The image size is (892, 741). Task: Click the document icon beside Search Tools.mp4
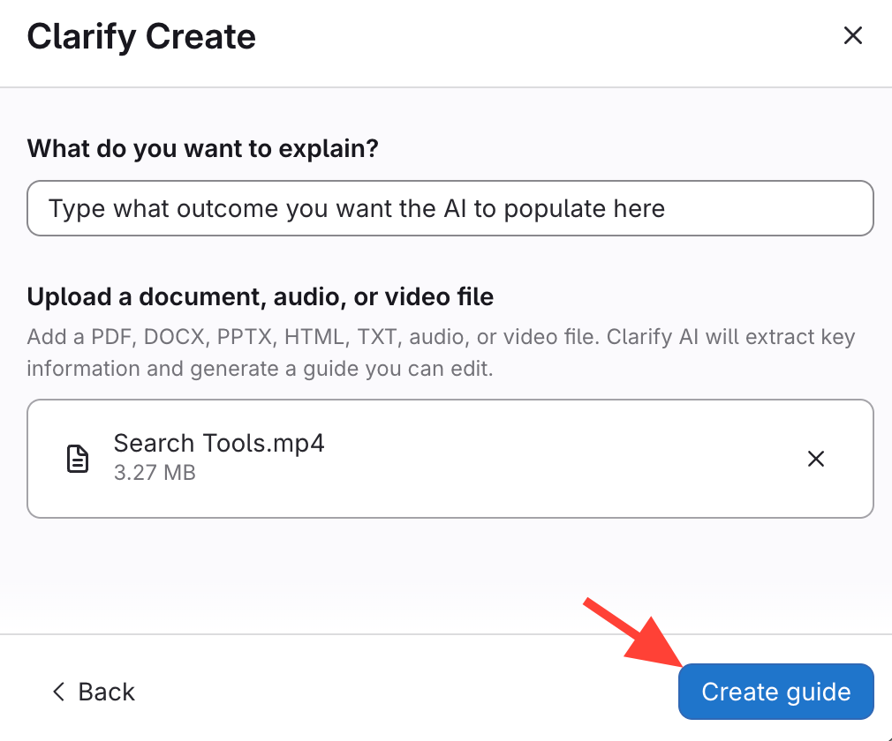(x=79, y=459)
